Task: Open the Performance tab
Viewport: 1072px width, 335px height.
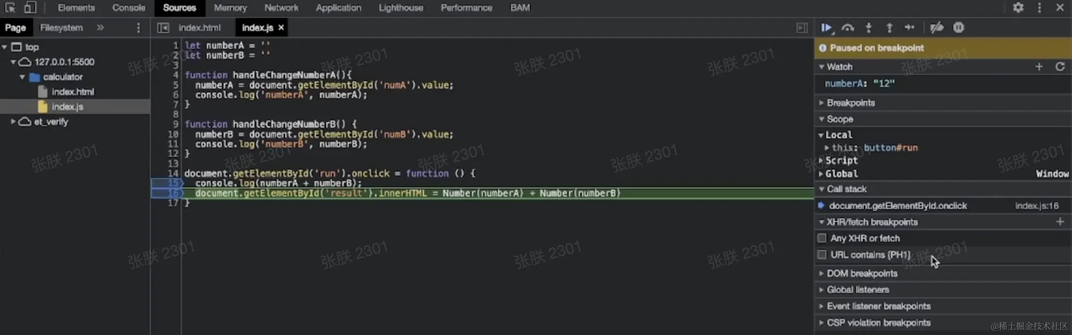Action: coord(466,8)
